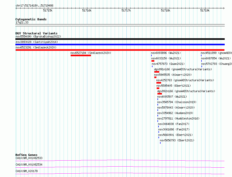Click blue marker under nsv4511999
This screenshot has width=232, height=177.
[x=201, y=55]
